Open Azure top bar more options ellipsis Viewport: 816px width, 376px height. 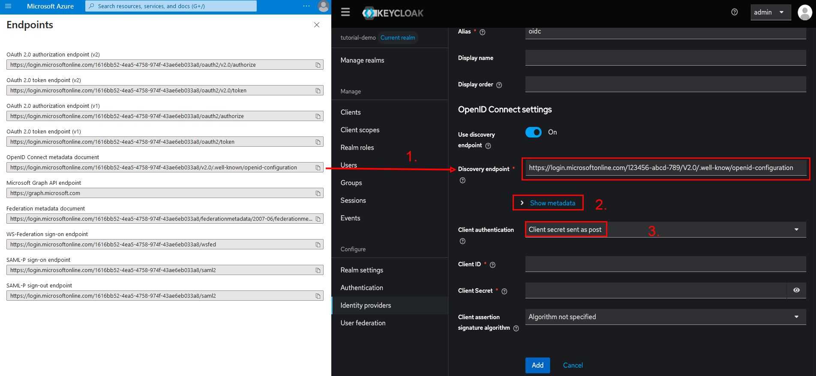pyautogui.click(x=306, y=6)
